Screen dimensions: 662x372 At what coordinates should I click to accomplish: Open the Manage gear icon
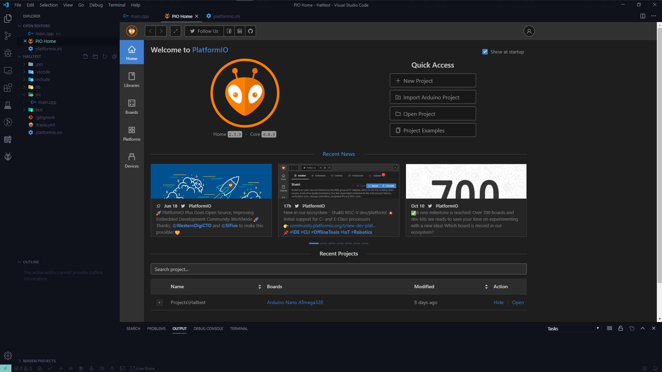(x=8, y=355)
